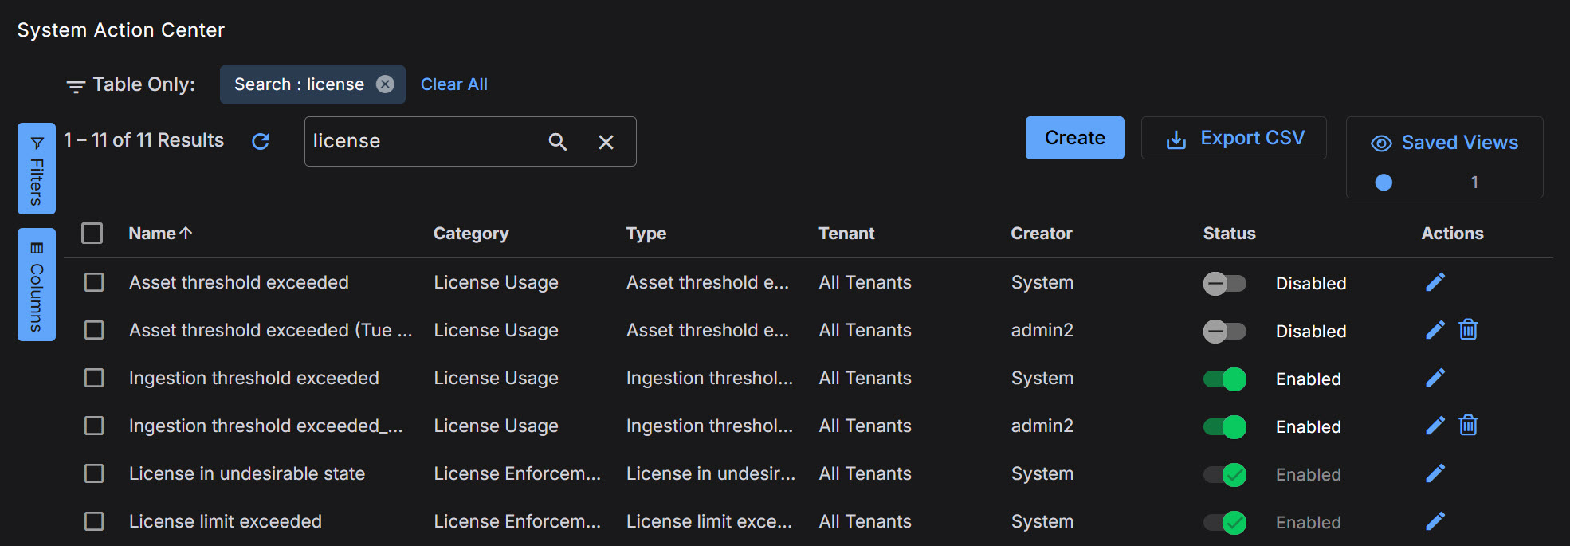Edit the 'License in undesirable state' action
Screen dimensions: 1570x546
pos(1435,473)
